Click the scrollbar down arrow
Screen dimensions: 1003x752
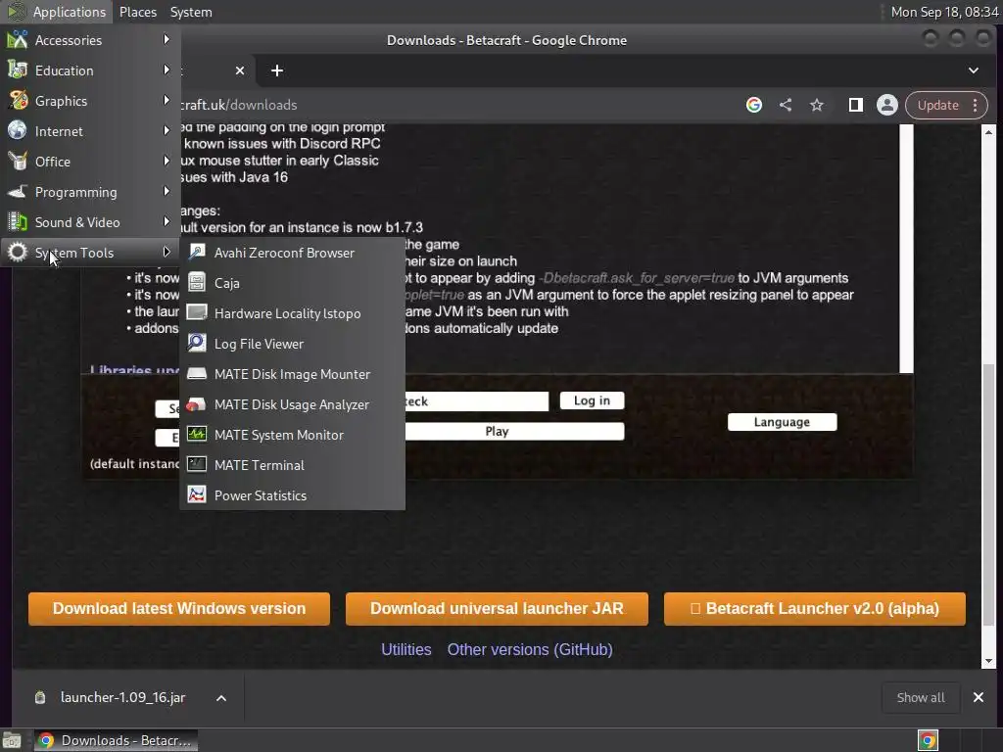(x=989, y=661)
